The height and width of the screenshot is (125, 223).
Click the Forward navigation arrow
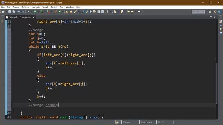pos(139,12)
